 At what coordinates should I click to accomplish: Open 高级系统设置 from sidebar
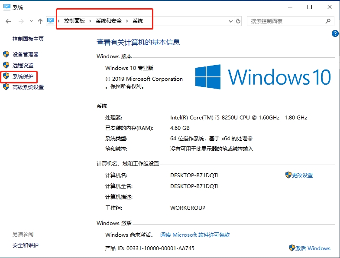(x=28, y=87)
